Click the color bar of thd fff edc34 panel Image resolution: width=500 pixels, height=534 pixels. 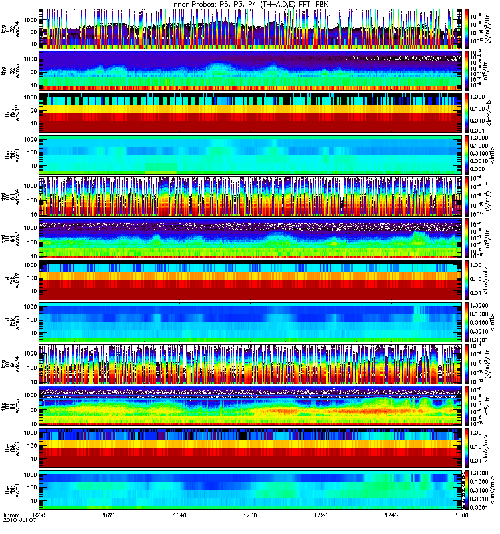(467, 196)
